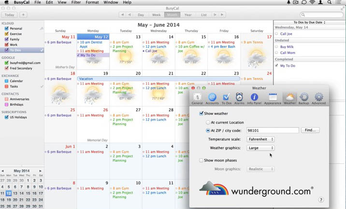This screenshot has height=209, width=346.
Task: Select the At current Location radio button
Action: coord(208,122)
